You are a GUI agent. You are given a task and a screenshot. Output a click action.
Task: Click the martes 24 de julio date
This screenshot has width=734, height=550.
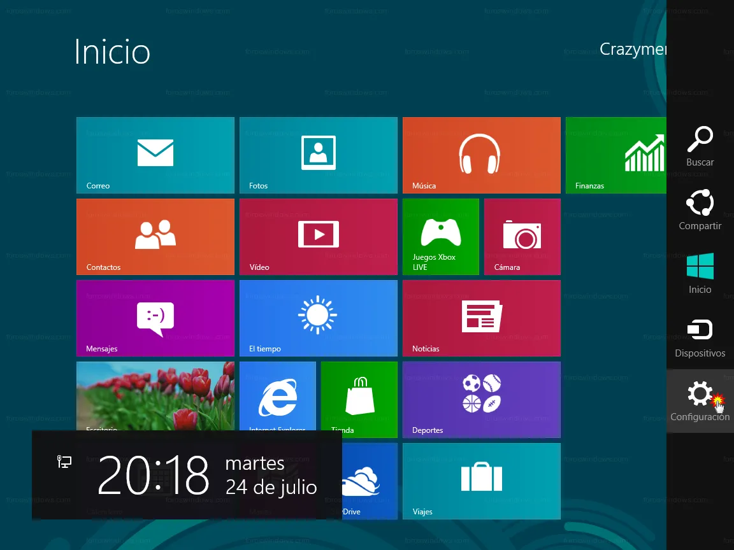point(271,475)
